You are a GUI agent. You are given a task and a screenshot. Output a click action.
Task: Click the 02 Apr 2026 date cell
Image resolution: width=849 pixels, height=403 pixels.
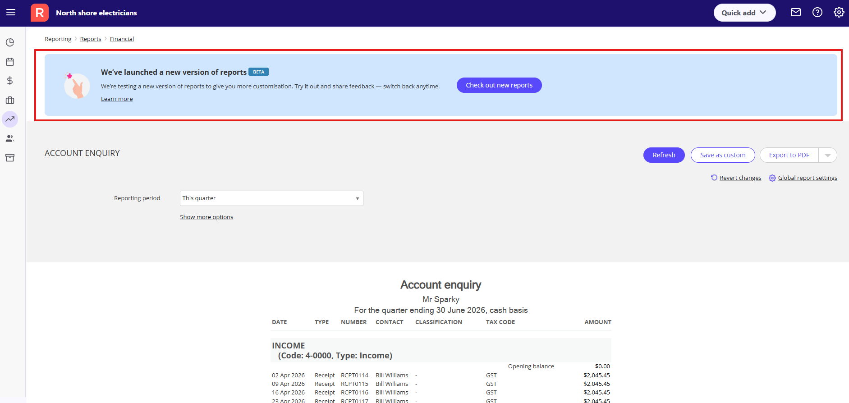[288, 376]
